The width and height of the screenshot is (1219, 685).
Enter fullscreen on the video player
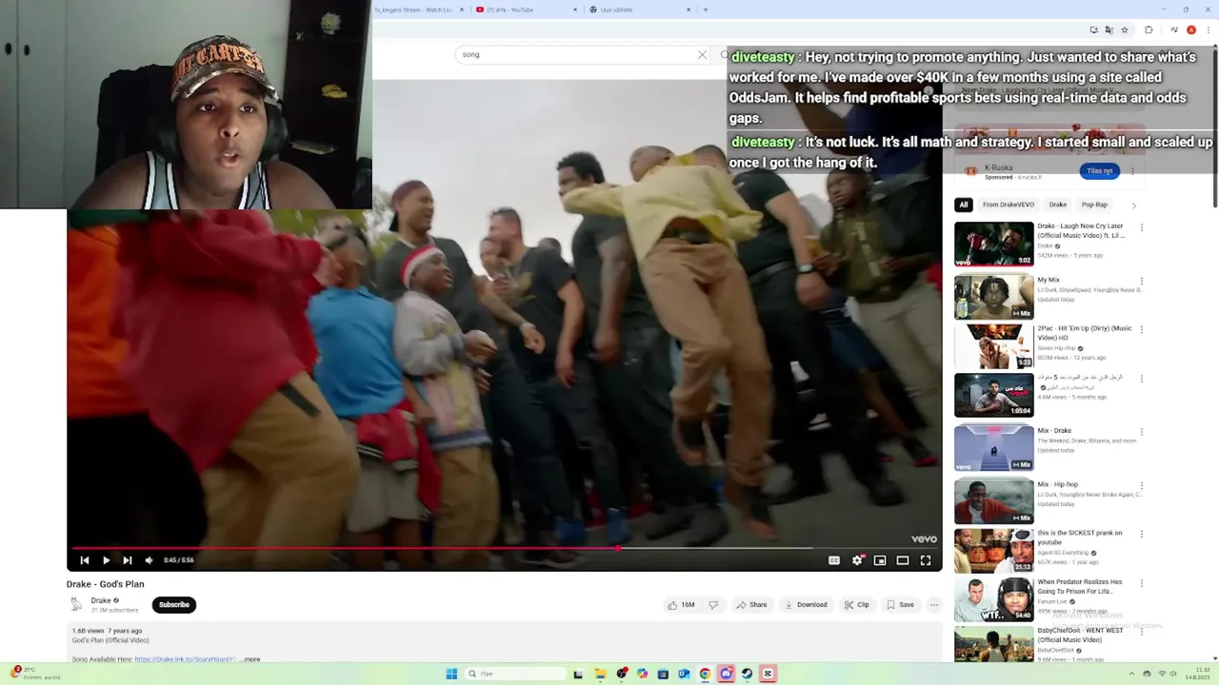tap(926, 560)
